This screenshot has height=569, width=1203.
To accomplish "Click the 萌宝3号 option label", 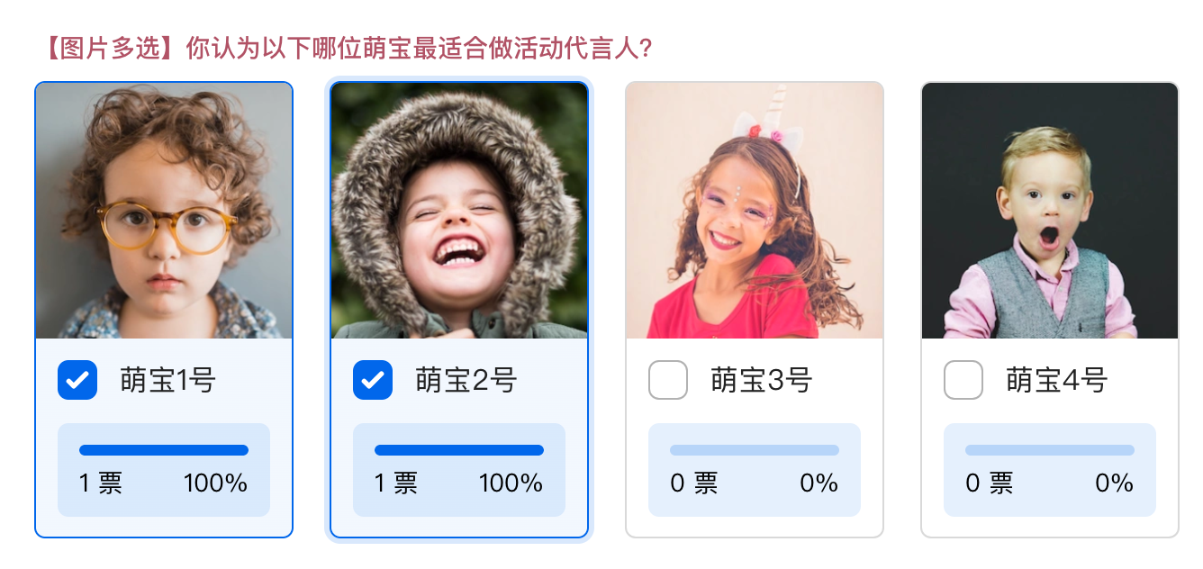I will click(x=761, y=381).
